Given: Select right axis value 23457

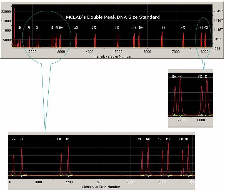Looking at the screenshot, I should click(x=218, y=11).
